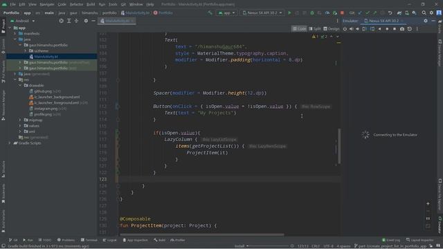Open the Android view selector dropdown
Image resolution: width=443 pixels, height=249 pixels.
22,21
